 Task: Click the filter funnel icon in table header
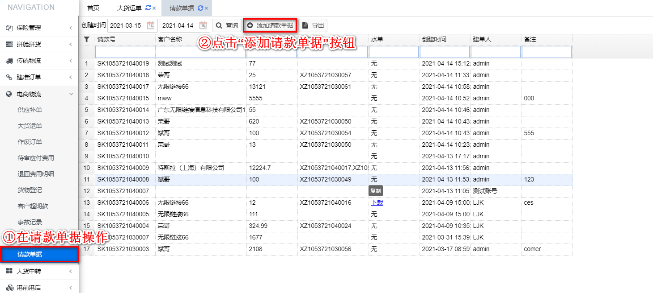(x=86, y=40)
